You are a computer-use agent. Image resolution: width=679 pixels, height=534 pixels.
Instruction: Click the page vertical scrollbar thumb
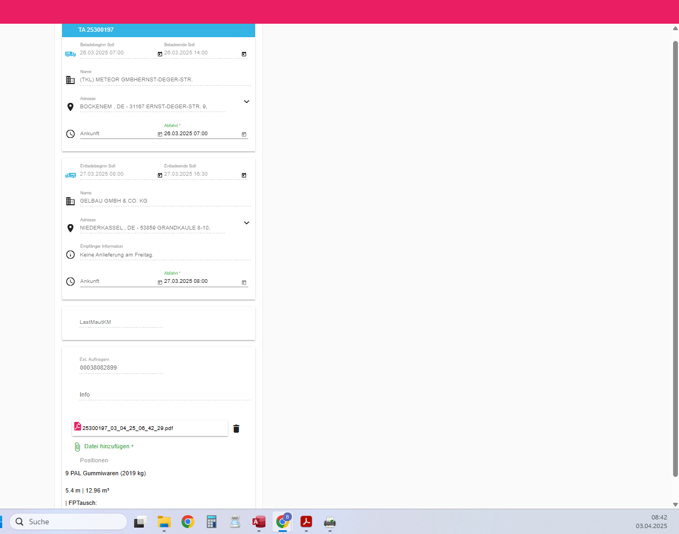click(675, 259)
